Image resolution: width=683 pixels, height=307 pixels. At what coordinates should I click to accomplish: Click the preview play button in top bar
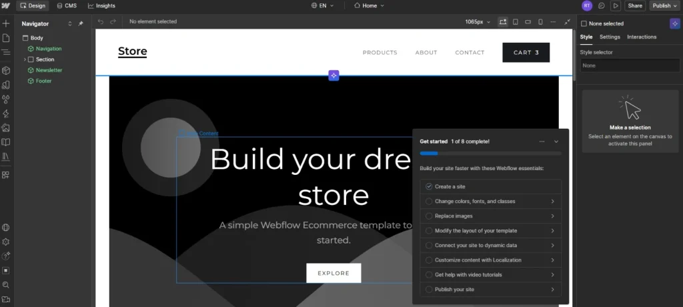click(616, 5)
